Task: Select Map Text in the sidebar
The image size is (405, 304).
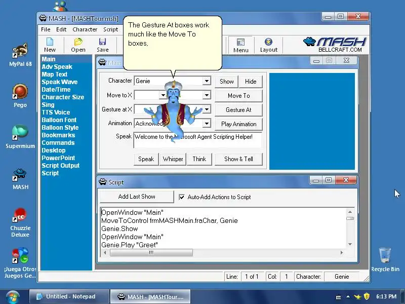Action: coord(54,74)
